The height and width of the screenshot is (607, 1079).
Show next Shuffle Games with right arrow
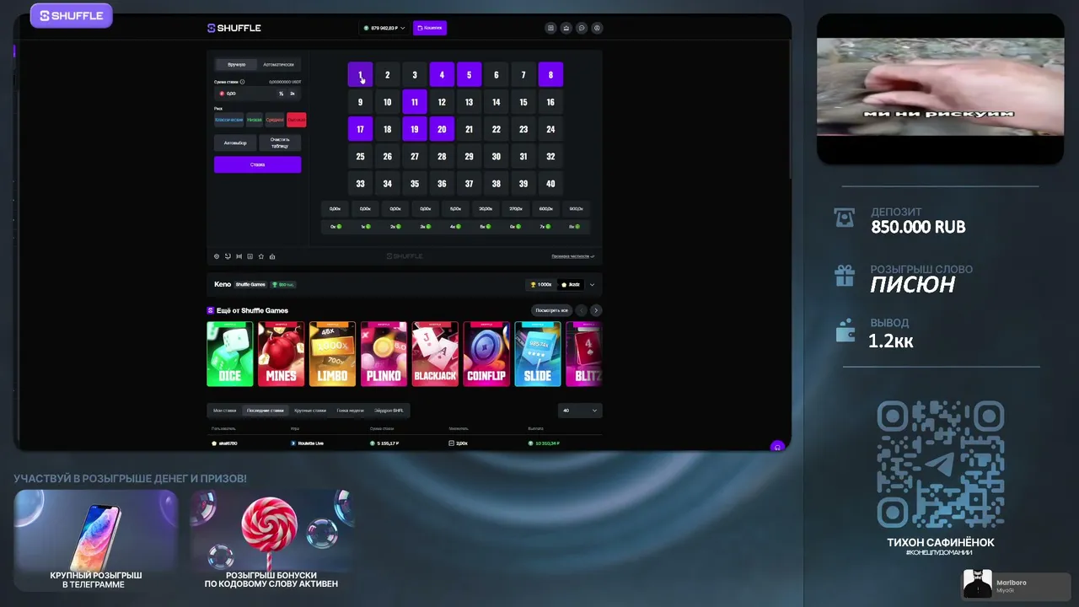click(596, 310)
